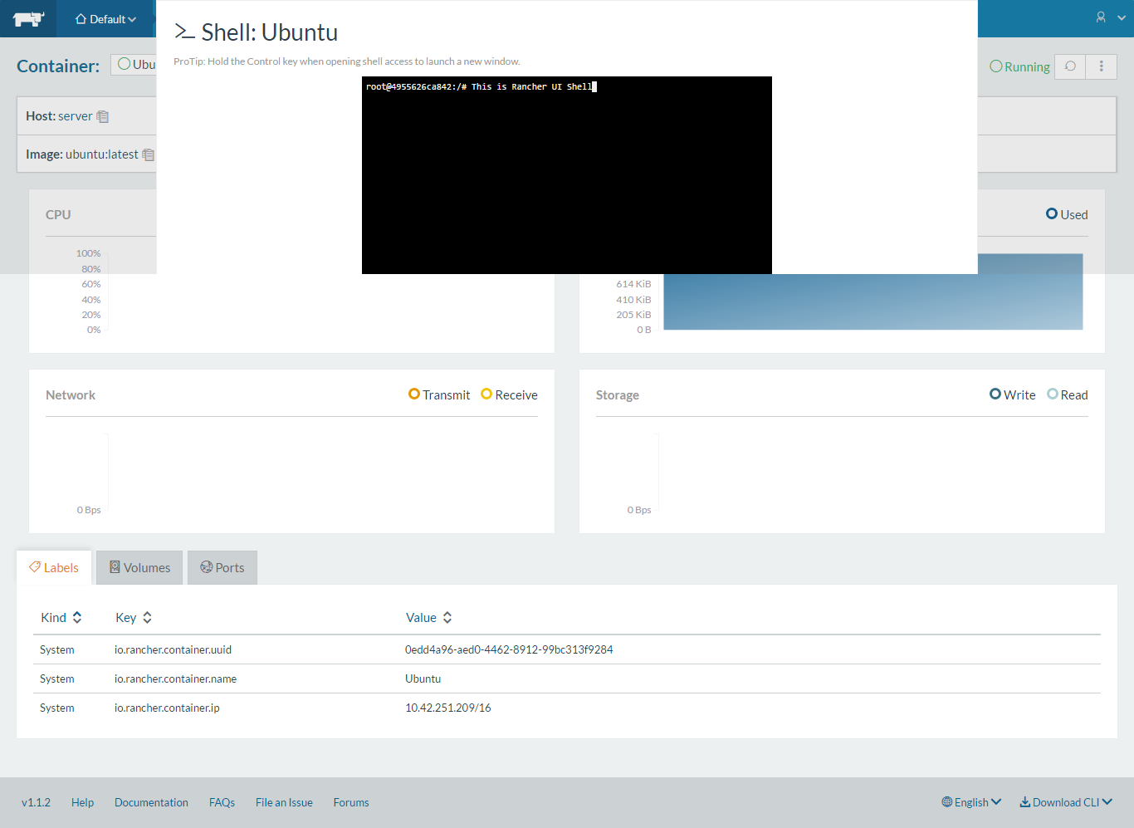The width and height of the screenshot is (1134, 828).
Task: Sort labels table by Key
Action: (x=134, y=617)
